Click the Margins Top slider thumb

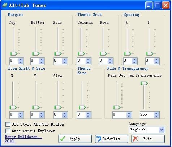click(x=14, y=53)
